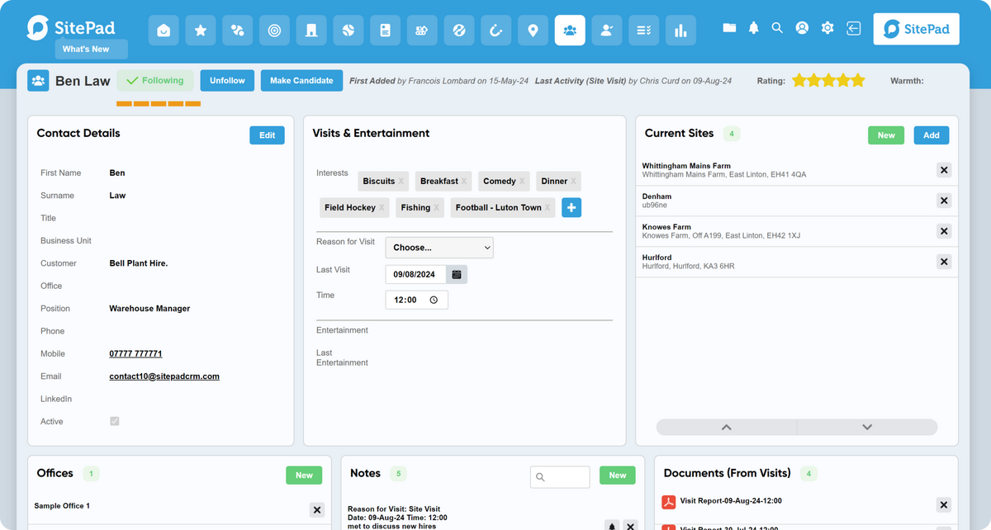
Task: Add a new interest with plus button
Action: (571, 207)
